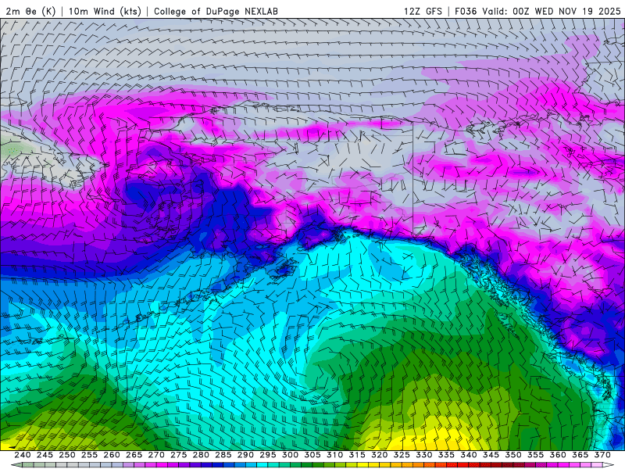
Task: Select the 270 value on the color scale
Action: click(156, 455)
